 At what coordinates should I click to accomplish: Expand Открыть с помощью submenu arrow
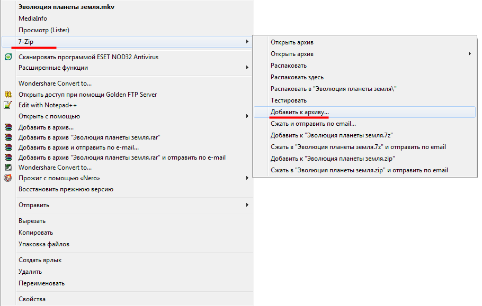[247, 116]
